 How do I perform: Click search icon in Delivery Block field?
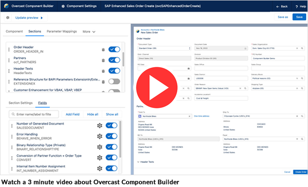tap(302, 78)
